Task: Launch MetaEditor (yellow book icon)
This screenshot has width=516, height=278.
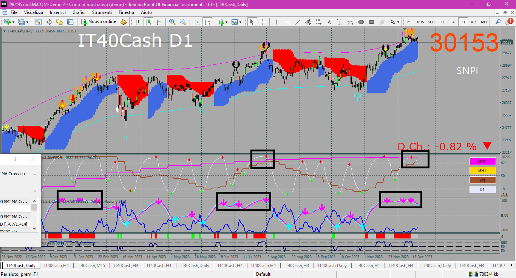Action: [124, 22]
